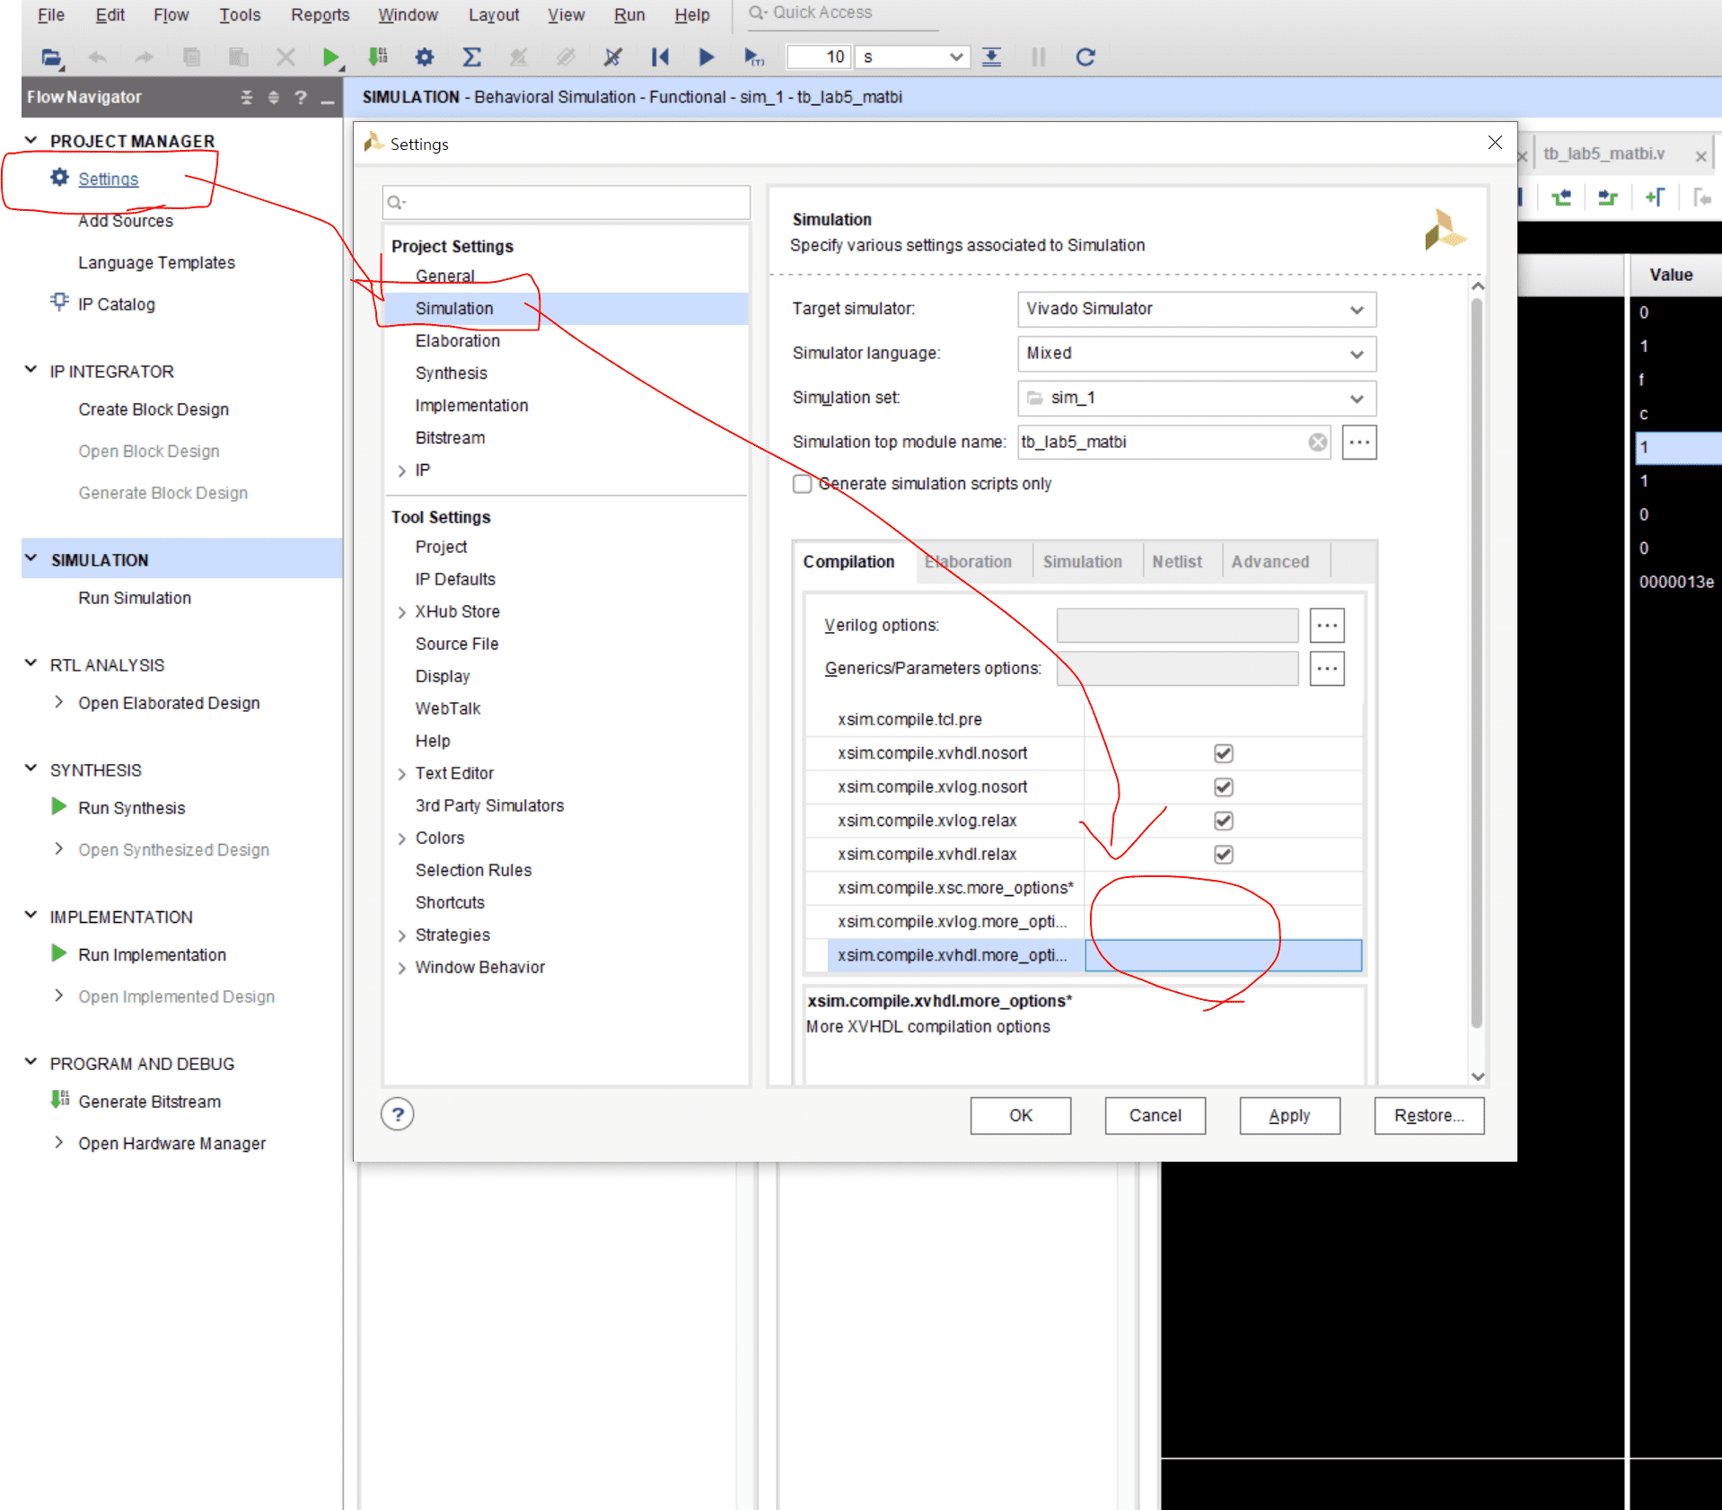The height and width of the screenshot is (1510, 1722).
Task: Click the waveform previous transition icon
Action: click(x=1562, y=197)
